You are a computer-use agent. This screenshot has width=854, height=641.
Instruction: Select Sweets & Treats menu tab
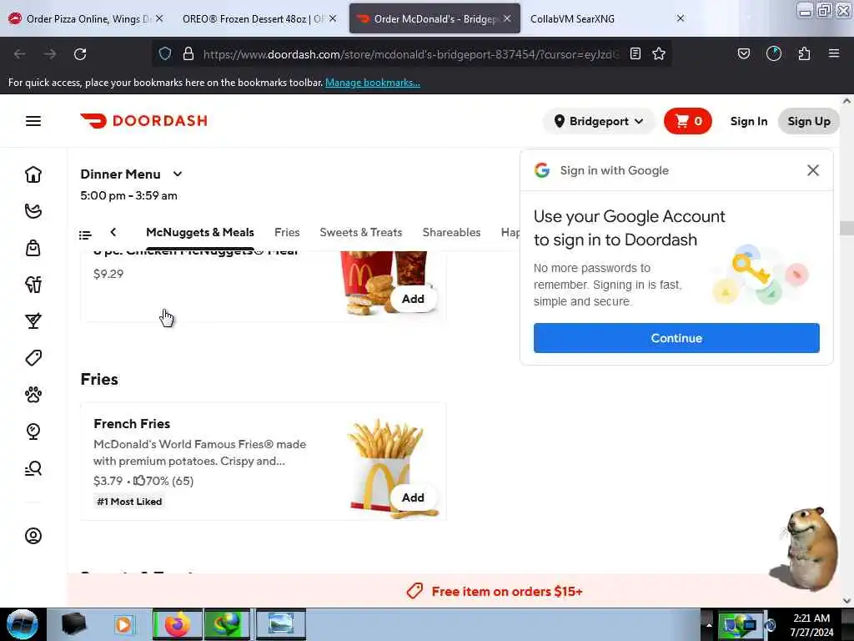360,232
